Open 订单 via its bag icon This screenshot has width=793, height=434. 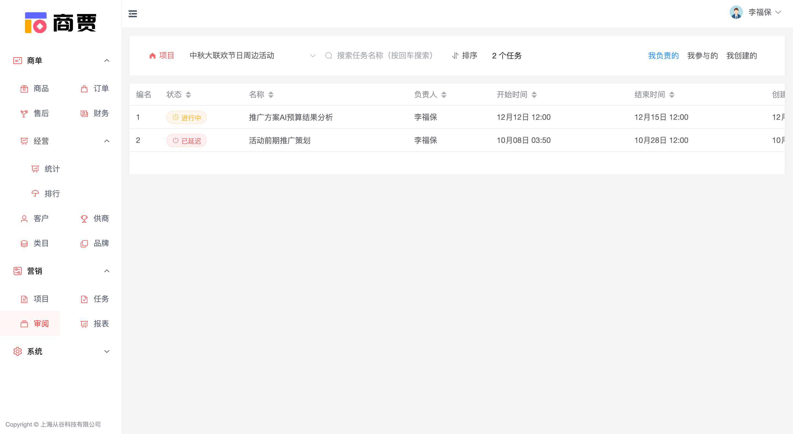[x=84, y=89]
